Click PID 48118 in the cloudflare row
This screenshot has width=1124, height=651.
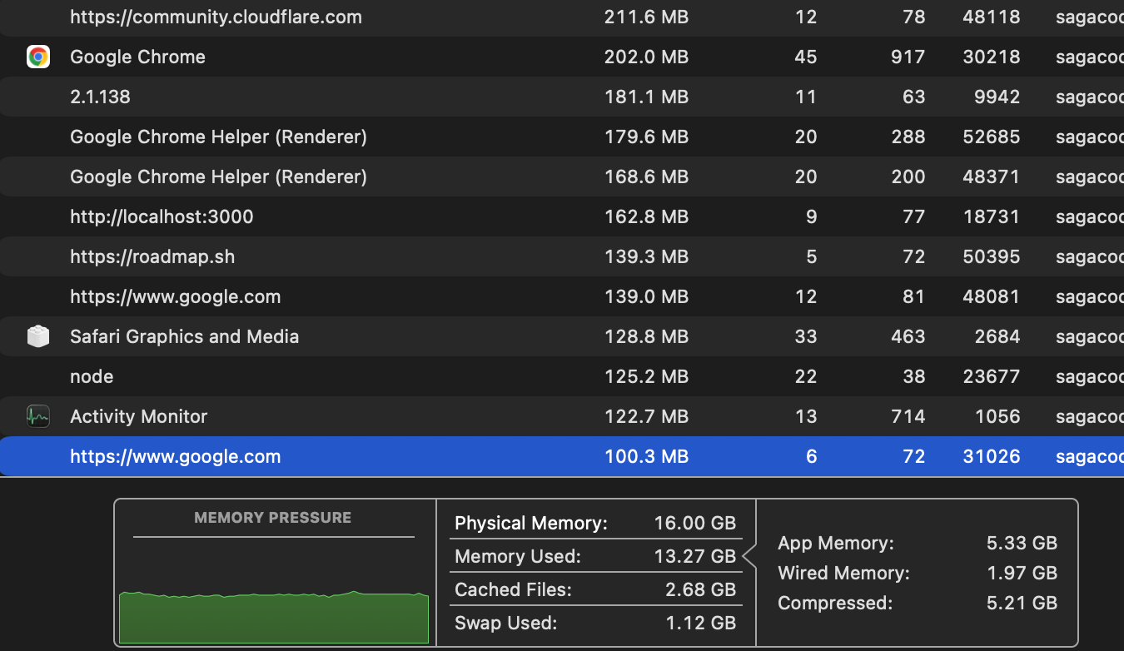[991, 17]
